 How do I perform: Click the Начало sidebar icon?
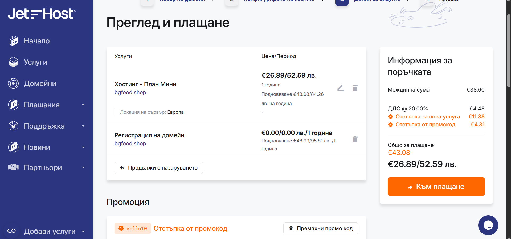point(13,41)
